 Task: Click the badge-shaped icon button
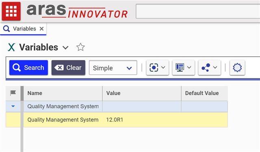click(237, 67)
